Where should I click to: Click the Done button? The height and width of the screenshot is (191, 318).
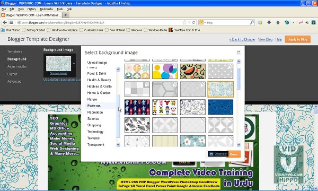click(x=233, y=154)
